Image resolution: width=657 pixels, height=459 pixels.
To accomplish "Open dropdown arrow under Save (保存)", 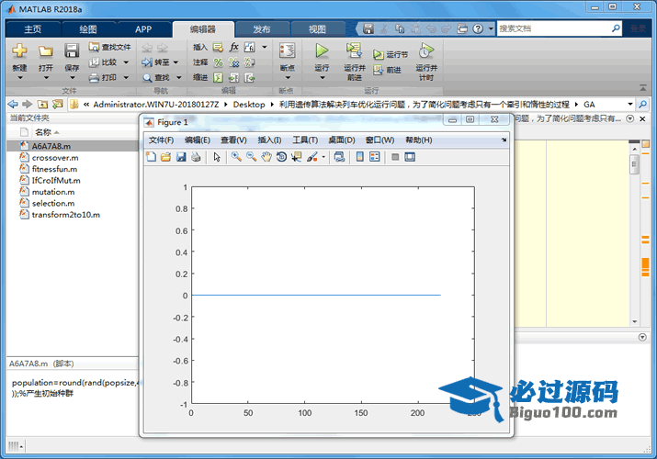I will click(x=72, y=78).
